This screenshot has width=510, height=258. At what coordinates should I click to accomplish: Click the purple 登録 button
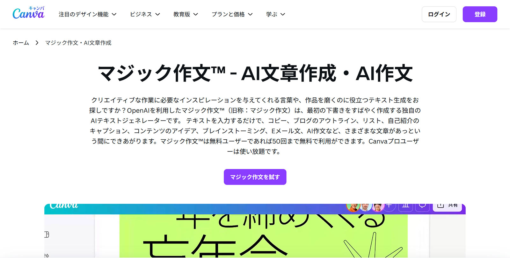click(x=480, y=14)
